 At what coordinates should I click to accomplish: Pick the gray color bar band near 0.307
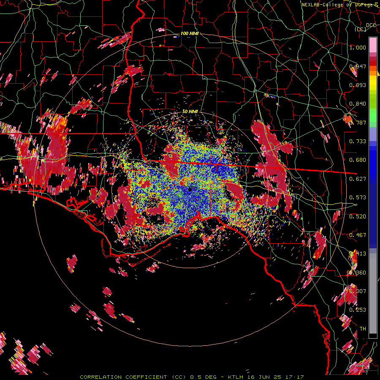[x=373, y=293]
